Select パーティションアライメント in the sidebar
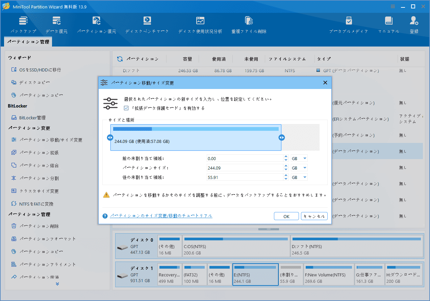This screenshot has width=430, height=301. (x=43, y=265)
